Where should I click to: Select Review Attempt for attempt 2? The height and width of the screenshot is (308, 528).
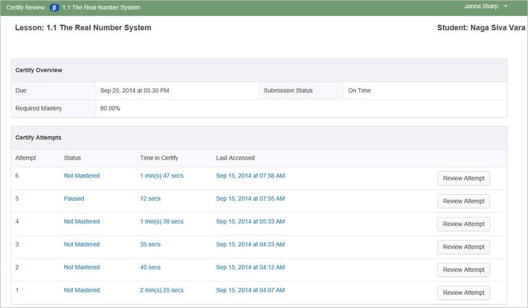[464, 270]
